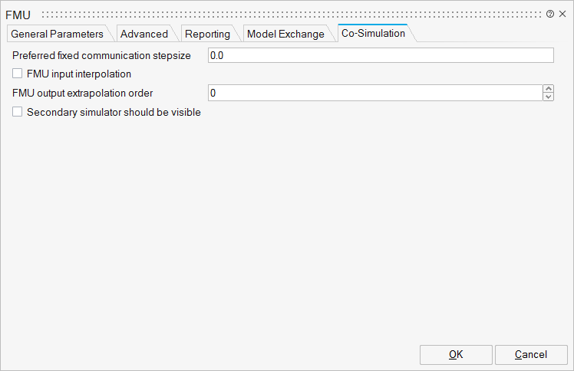Click inside the FMU output extrapolation order field

coord(374,93)
